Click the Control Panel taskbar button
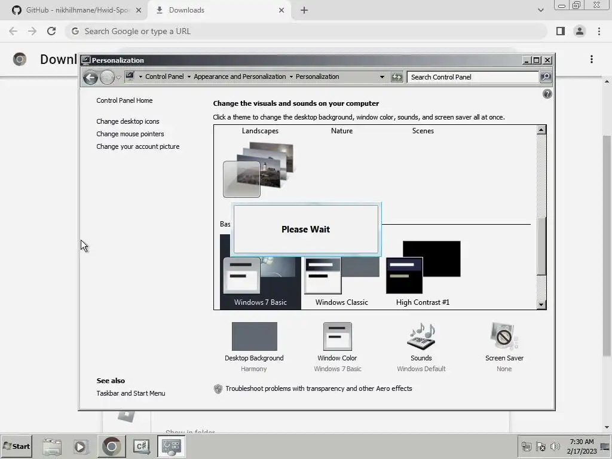 [172, 446]
